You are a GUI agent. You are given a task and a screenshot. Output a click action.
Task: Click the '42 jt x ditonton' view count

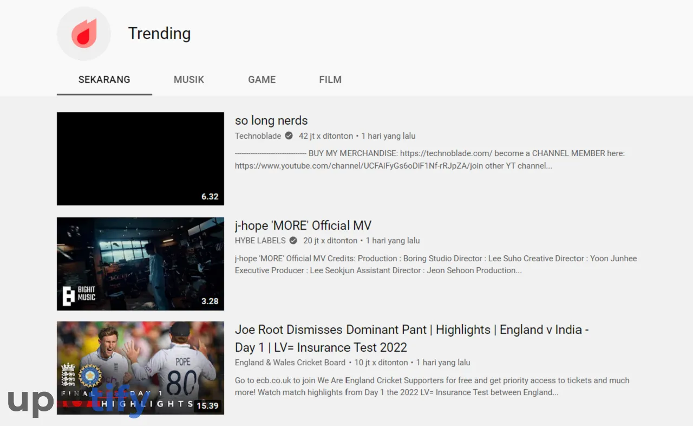pos(326,135)
